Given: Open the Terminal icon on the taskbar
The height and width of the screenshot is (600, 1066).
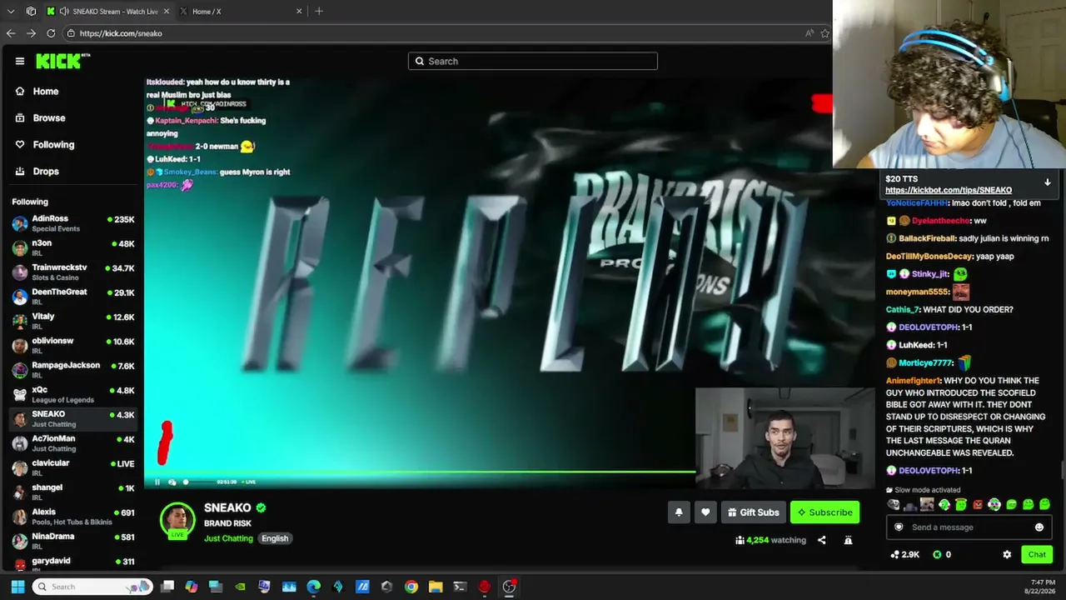Looking at the screenshot, I should point(460,587).
